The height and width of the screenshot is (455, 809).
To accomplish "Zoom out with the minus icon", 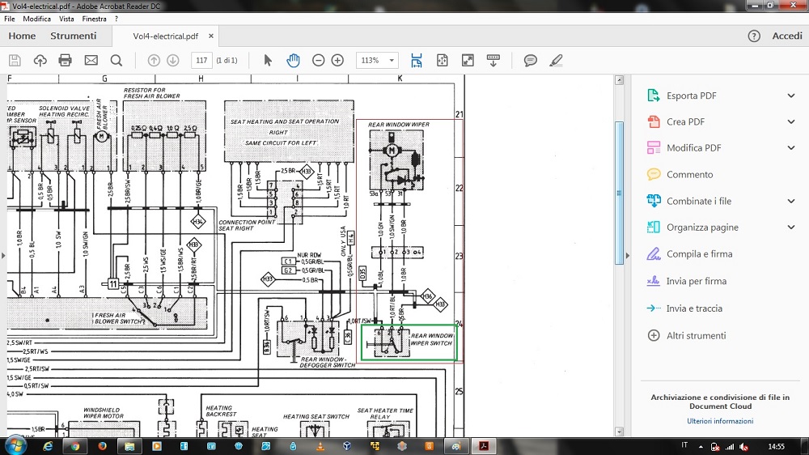I will pyautogui.click(x=318, y=61).
